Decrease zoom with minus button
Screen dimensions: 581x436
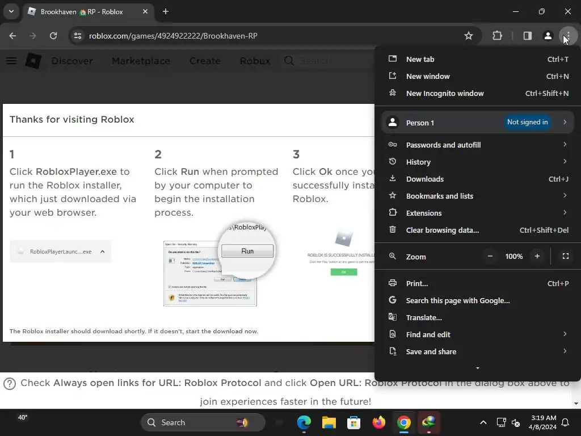pos(490,256)
